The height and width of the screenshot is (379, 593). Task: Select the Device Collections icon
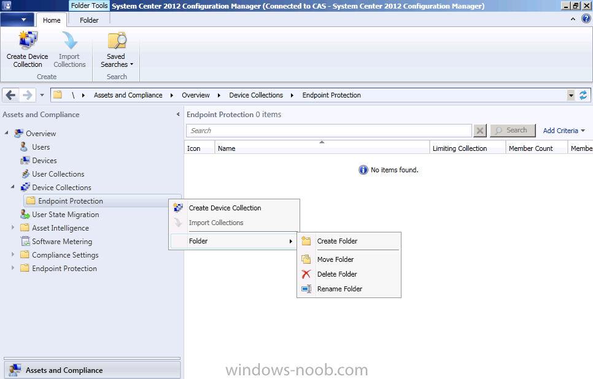tap(25, 188)
